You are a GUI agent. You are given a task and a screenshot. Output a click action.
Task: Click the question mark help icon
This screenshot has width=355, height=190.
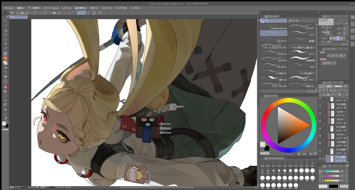point(100,13)
